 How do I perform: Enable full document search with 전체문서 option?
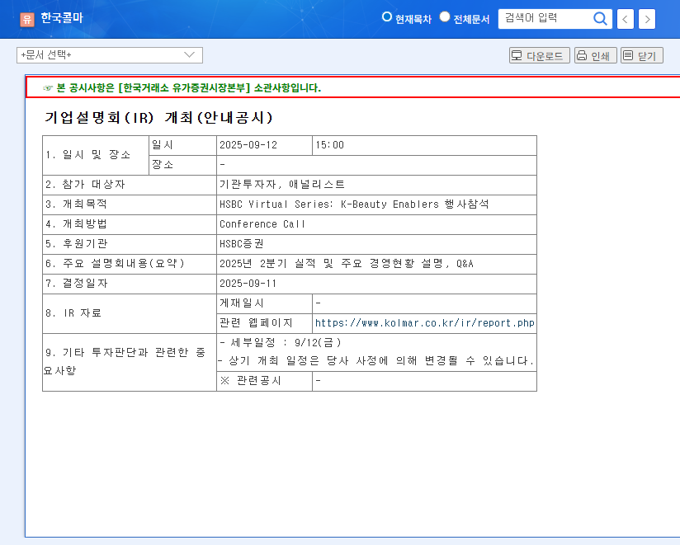pyautogui.click(x=444, y=16)
